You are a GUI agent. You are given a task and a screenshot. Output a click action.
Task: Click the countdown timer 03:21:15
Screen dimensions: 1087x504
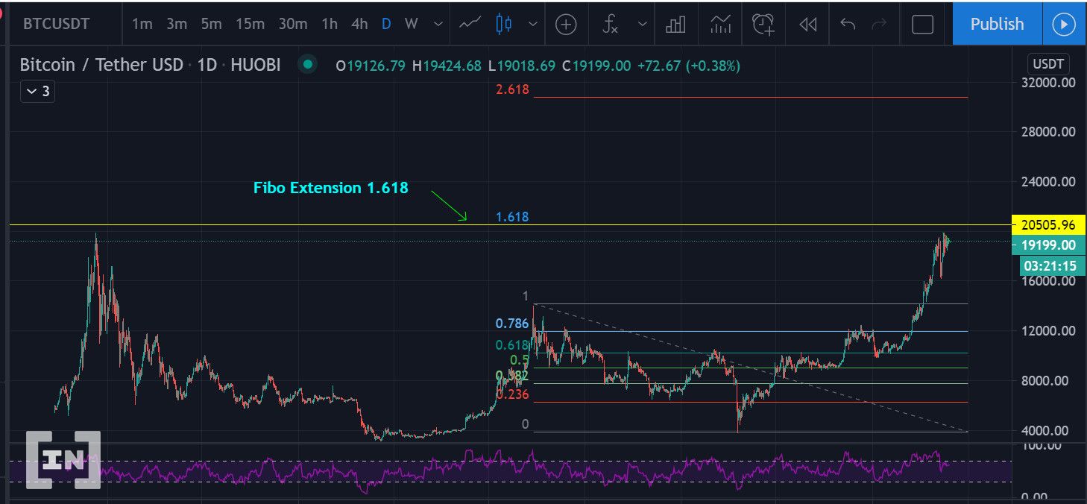(1052, 265)
